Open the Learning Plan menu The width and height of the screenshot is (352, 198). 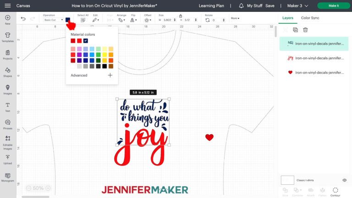[x=211, y=5]
